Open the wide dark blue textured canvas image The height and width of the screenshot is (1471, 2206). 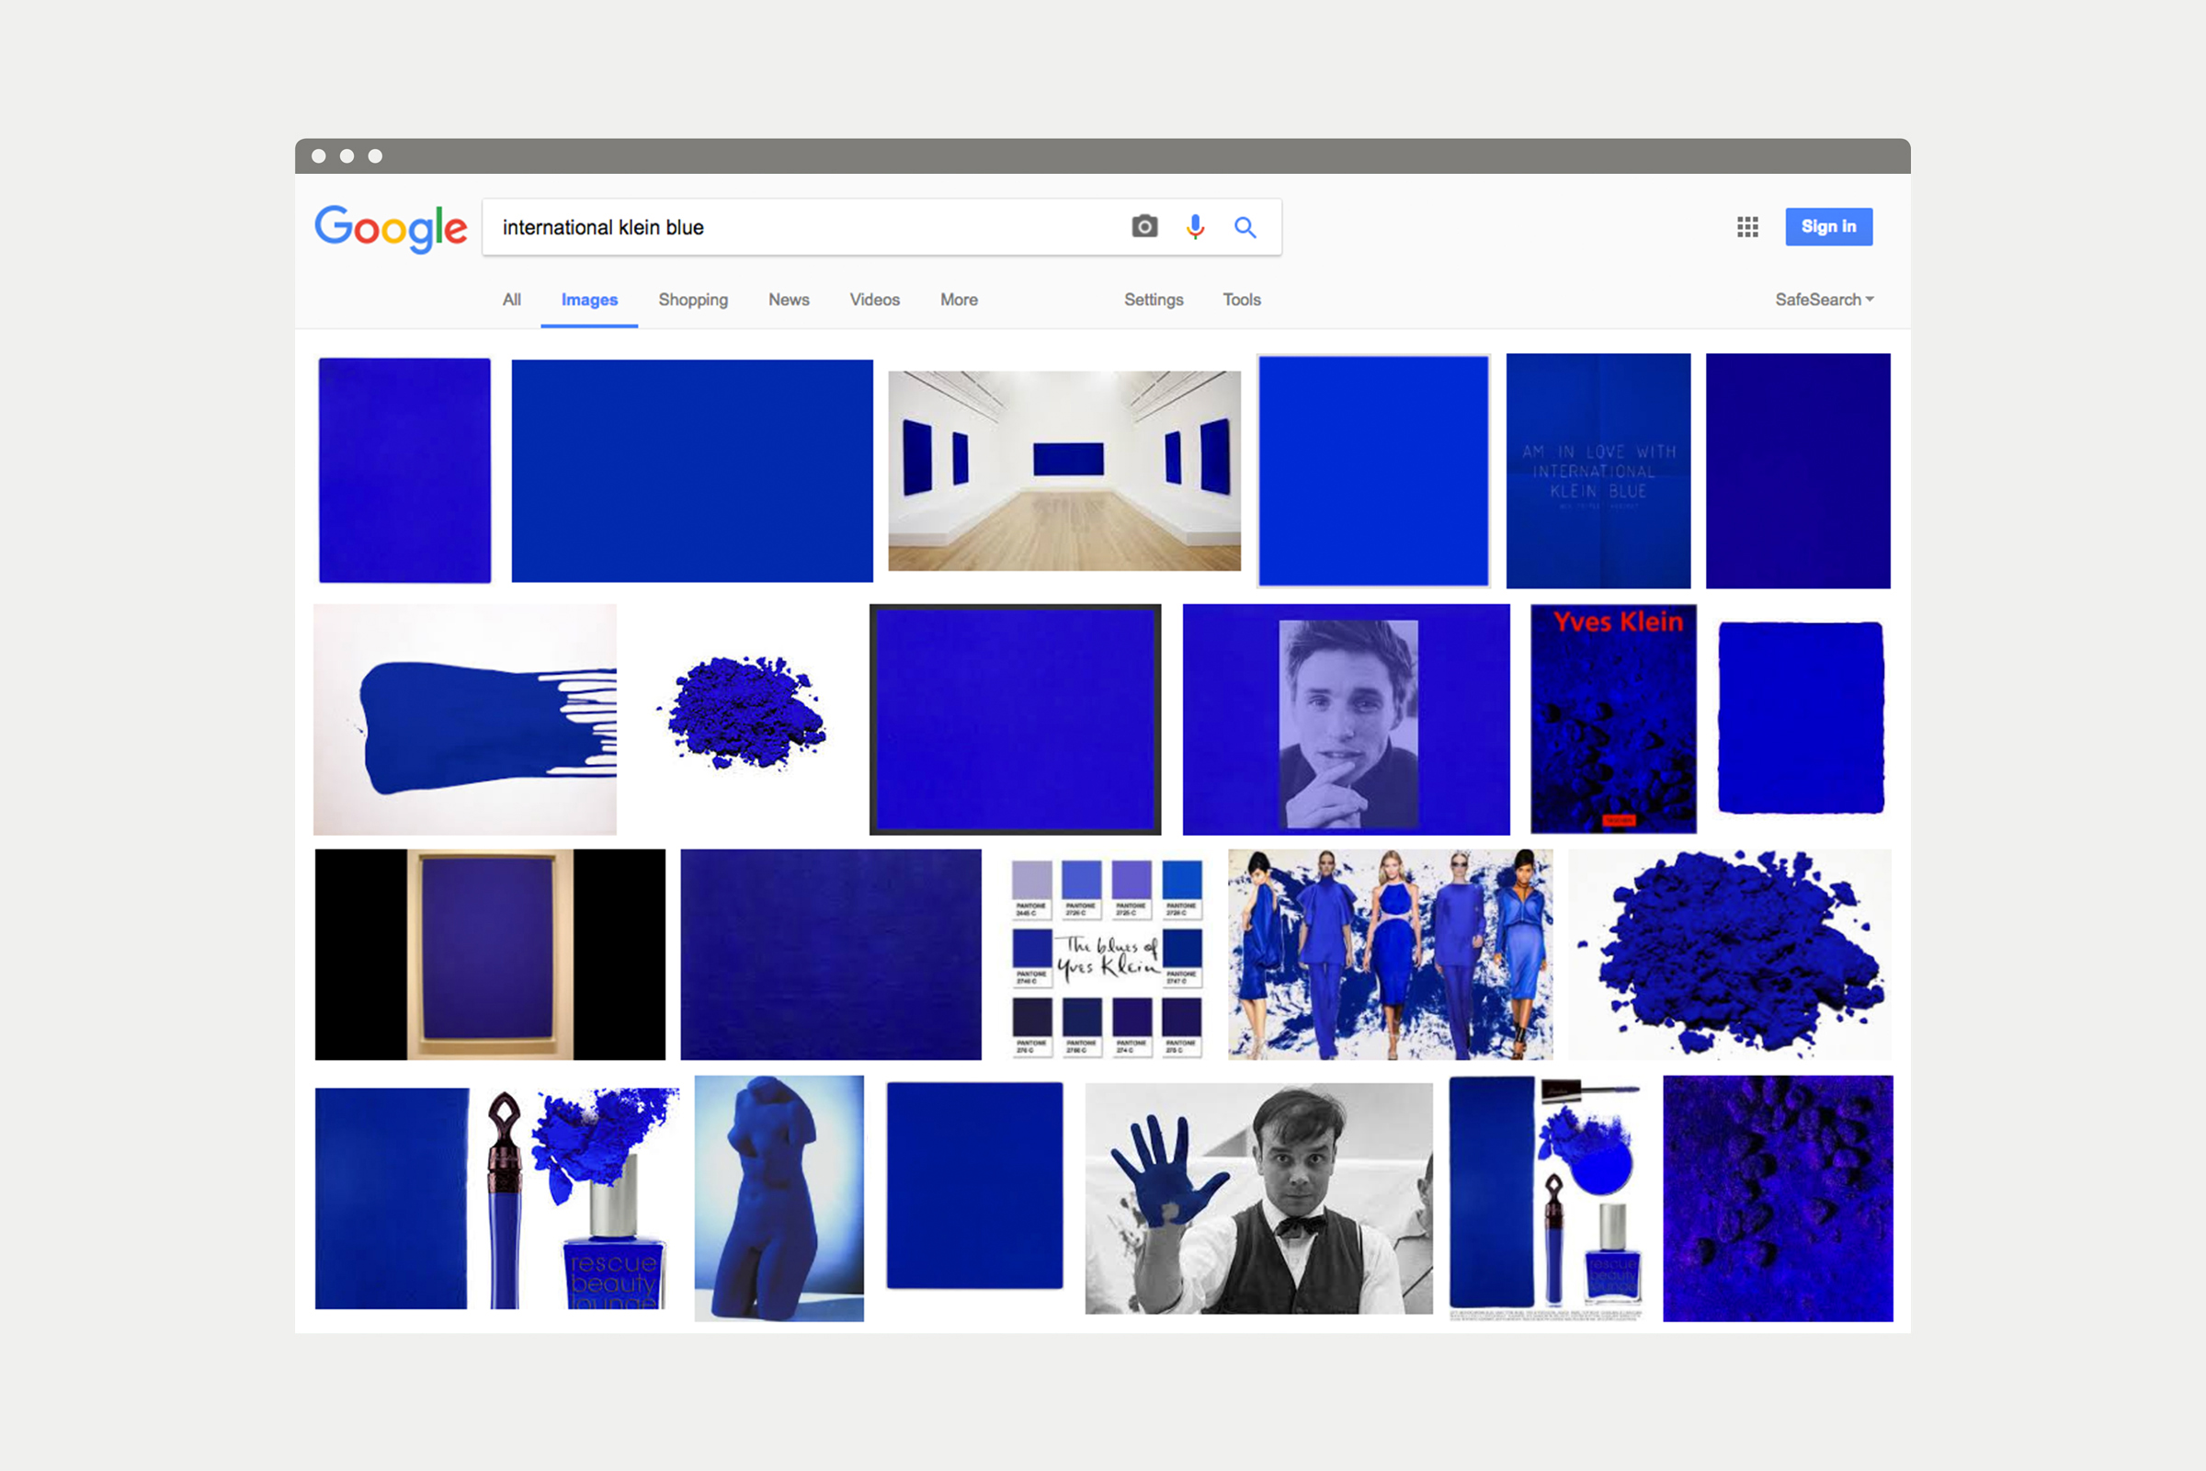coord(831,955)
